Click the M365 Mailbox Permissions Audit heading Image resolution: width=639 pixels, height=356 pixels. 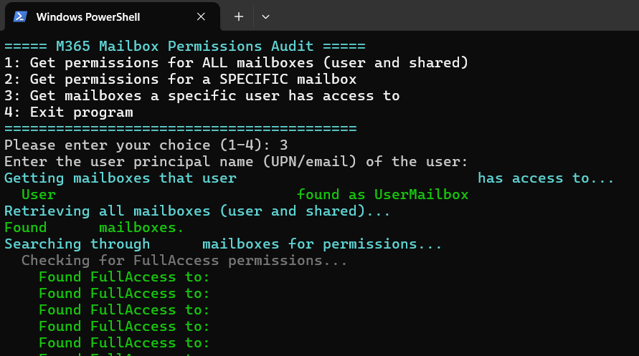185,46
